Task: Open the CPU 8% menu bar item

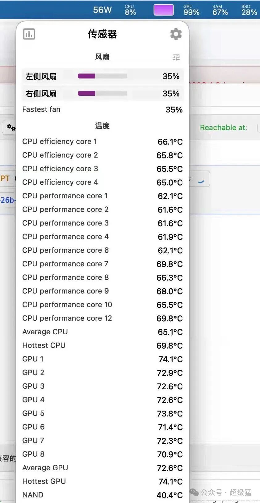Action: pos(130,10)
